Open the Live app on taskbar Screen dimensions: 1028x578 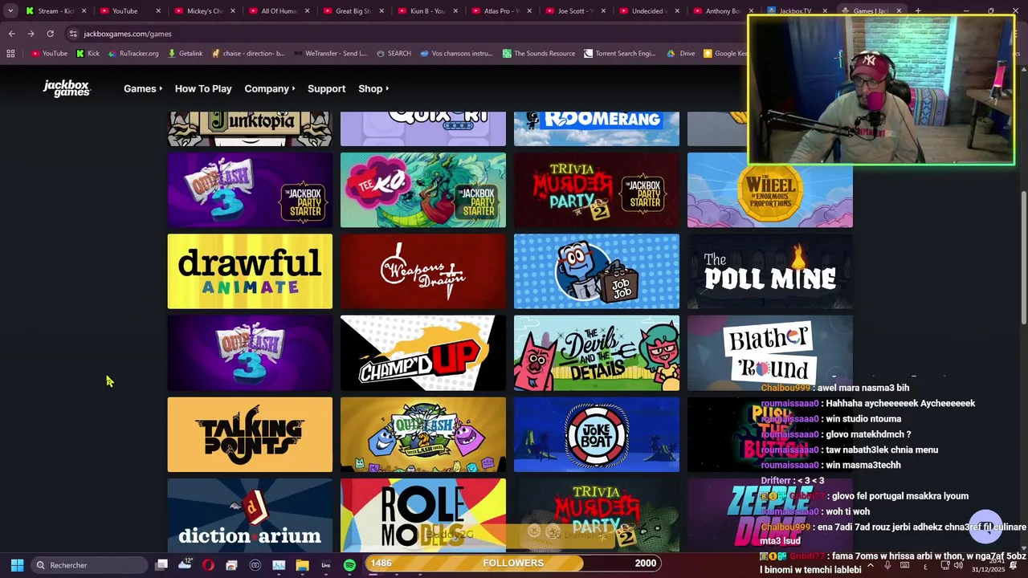326,565
